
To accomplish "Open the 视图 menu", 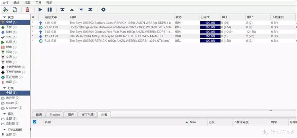I will pyautogui.click(x=27, y=3).
